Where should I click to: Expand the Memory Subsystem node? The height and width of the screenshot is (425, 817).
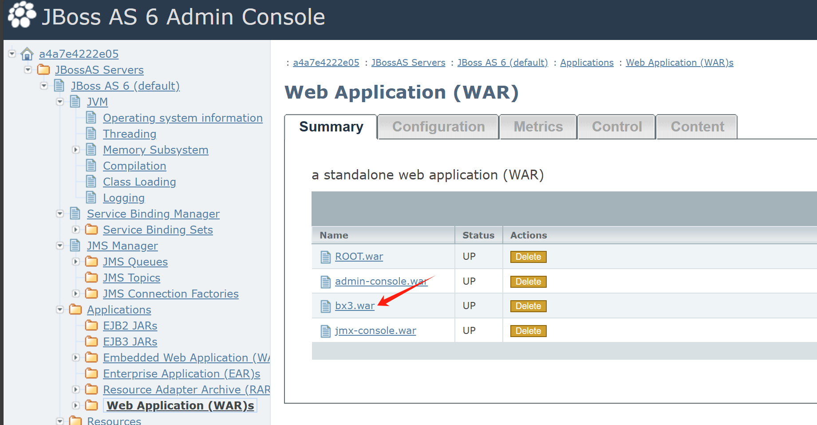pyautogui.click(x=76, y=150)
